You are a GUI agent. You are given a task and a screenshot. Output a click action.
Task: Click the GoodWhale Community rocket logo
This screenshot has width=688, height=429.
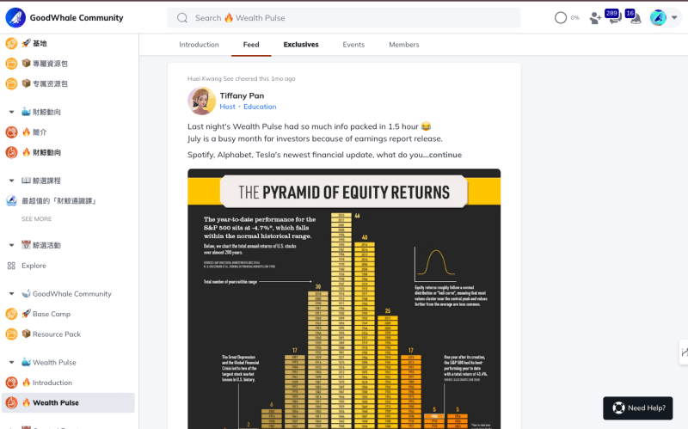click(x=15, y=17)
